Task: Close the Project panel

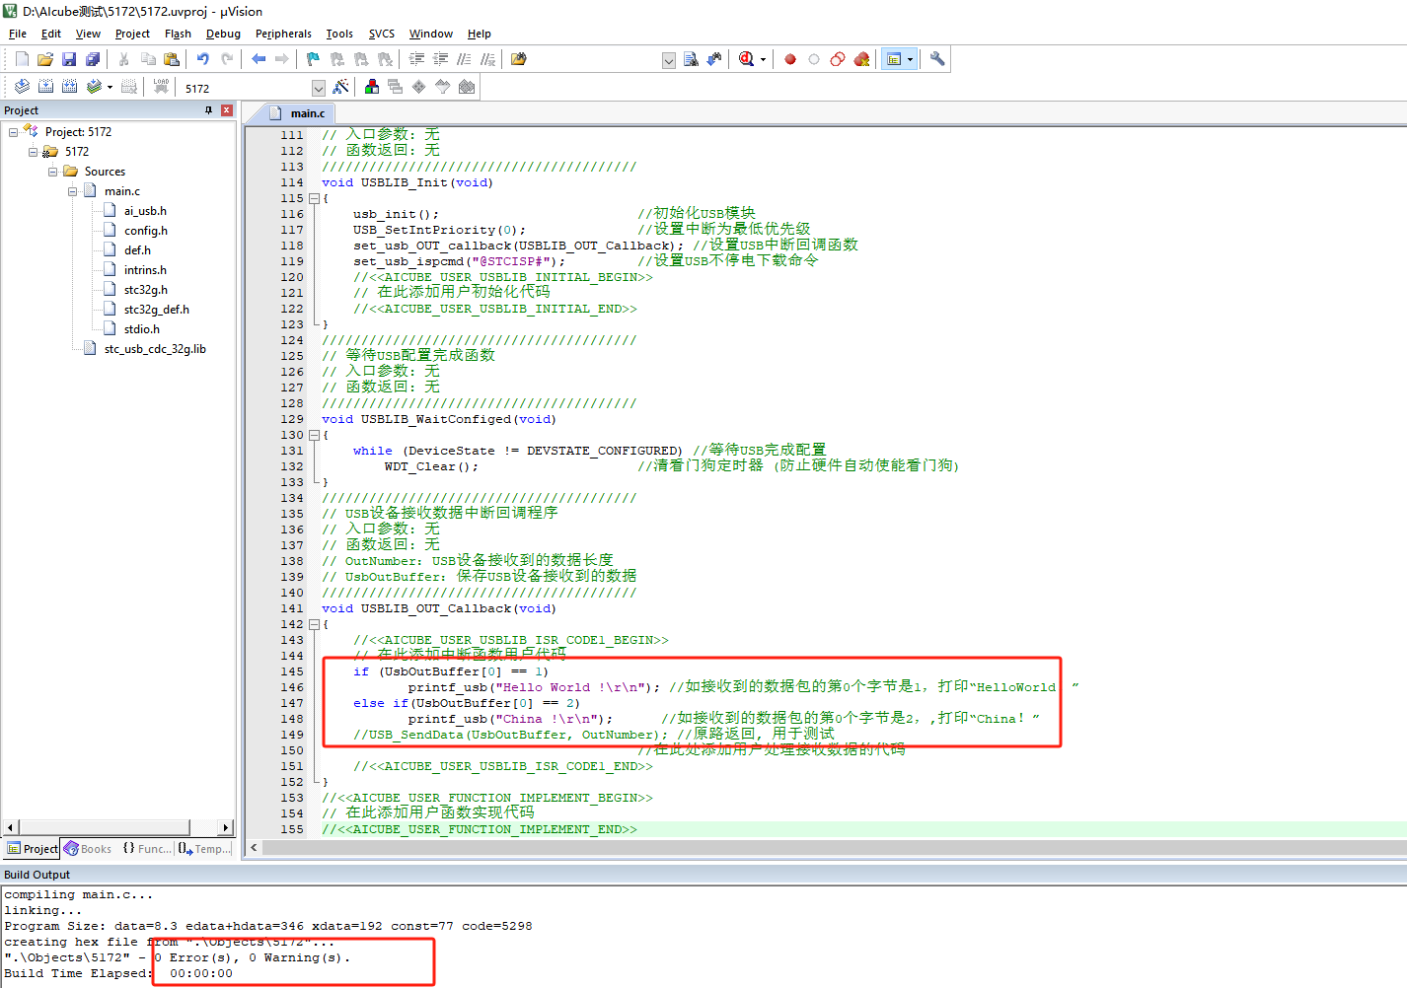Action: click(x=227, y=110)
